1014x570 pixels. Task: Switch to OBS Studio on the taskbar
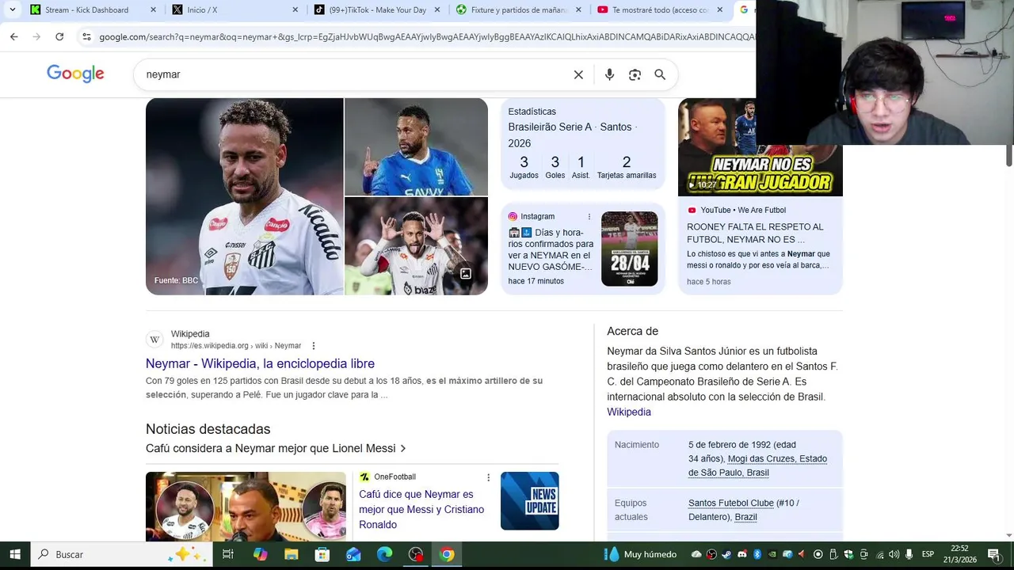416,554
